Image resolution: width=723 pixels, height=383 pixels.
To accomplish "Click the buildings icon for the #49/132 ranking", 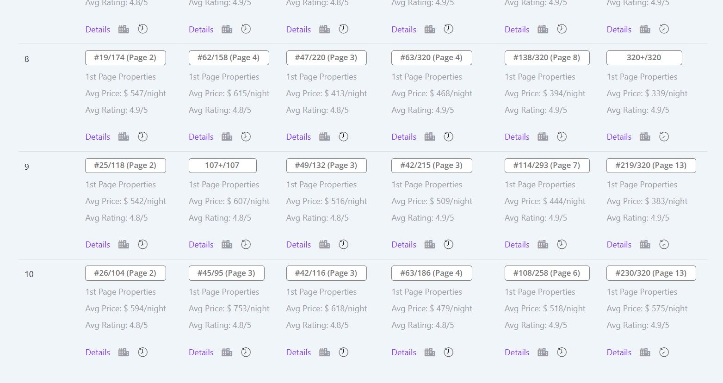I will pyautogui.click(x=324, y=244).
